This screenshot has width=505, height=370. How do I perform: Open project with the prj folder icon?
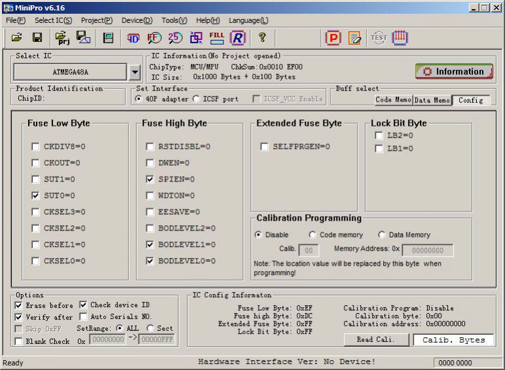62,38
